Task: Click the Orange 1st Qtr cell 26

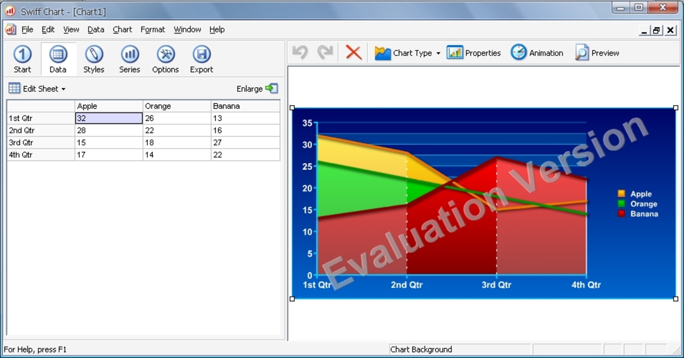Action: [177, 118]
